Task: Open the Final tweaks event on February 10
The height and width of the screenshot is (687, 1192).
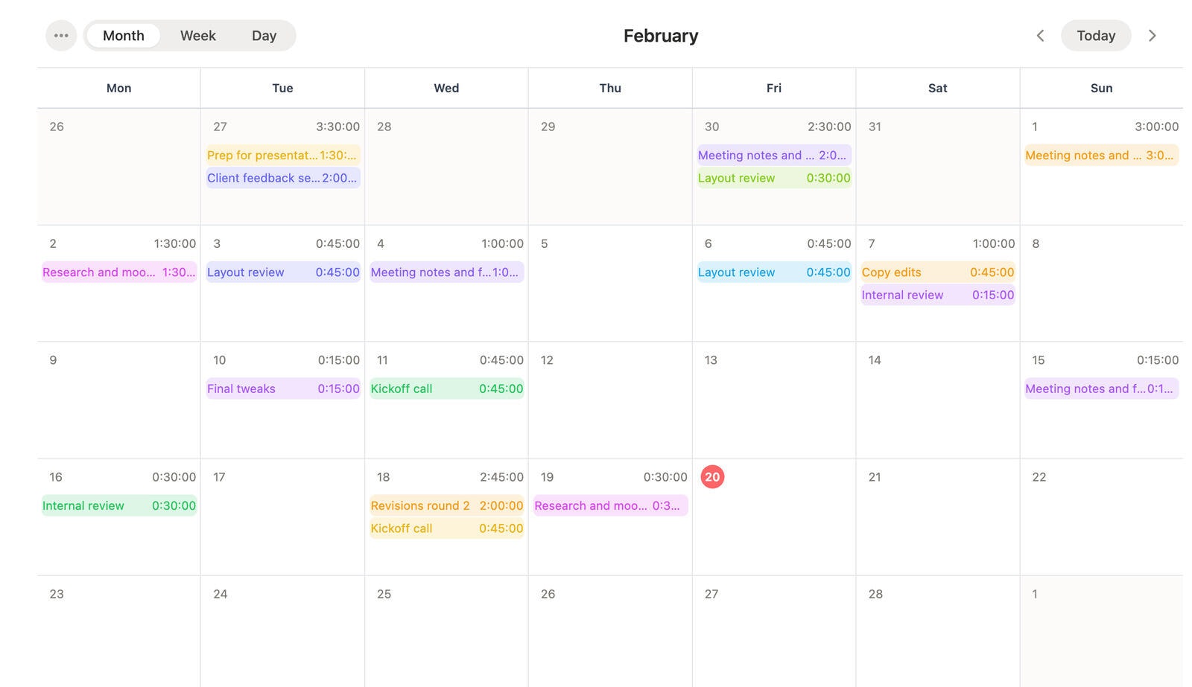Action: pos(282,388)
